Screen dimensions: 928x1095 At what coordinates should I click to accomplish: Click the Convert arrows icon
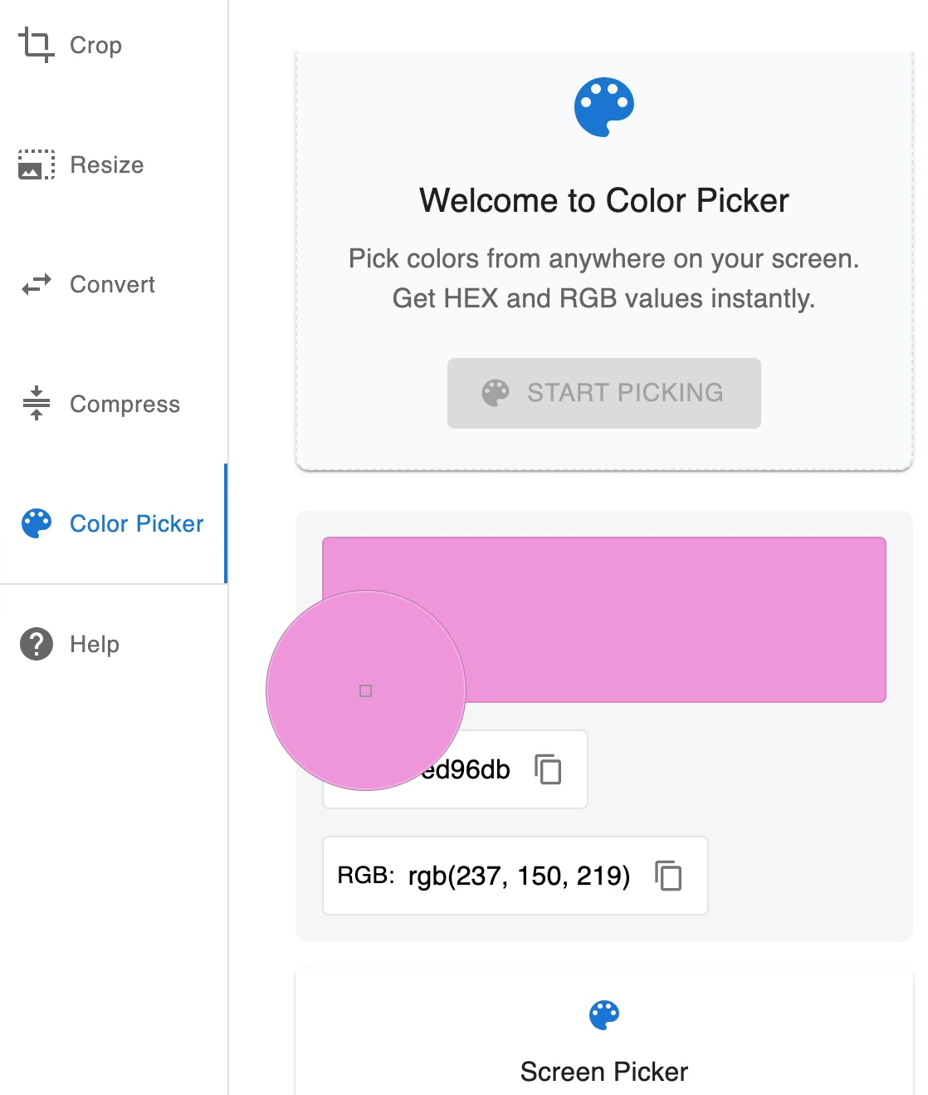click(37, 285)
